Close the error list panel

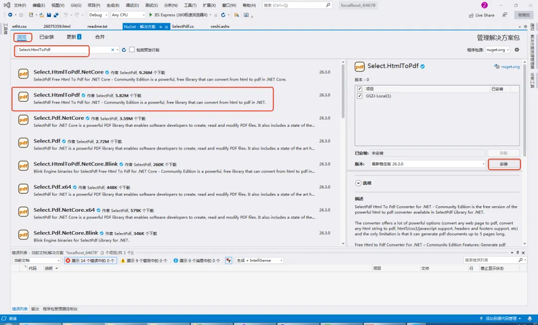pos(523,253)
